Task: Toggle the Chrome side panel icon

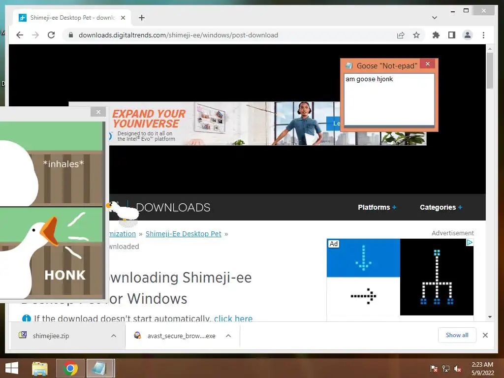Action: (452, 35)
